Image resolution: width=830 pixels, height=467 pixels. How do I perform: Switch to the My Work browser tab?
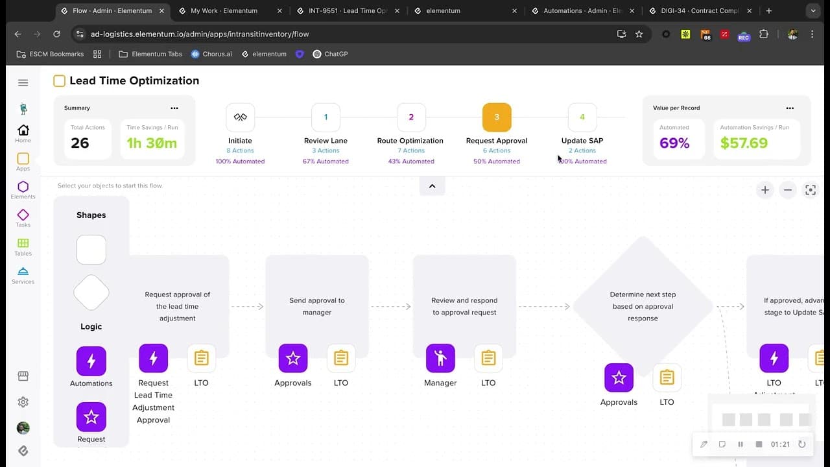pyautogui.click(x=224, y=11)
